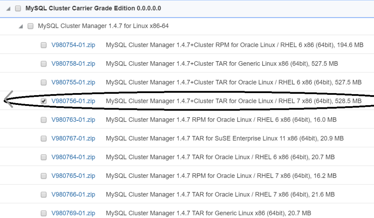Open the V980766-01.zip link

click(x=73, y=195)
